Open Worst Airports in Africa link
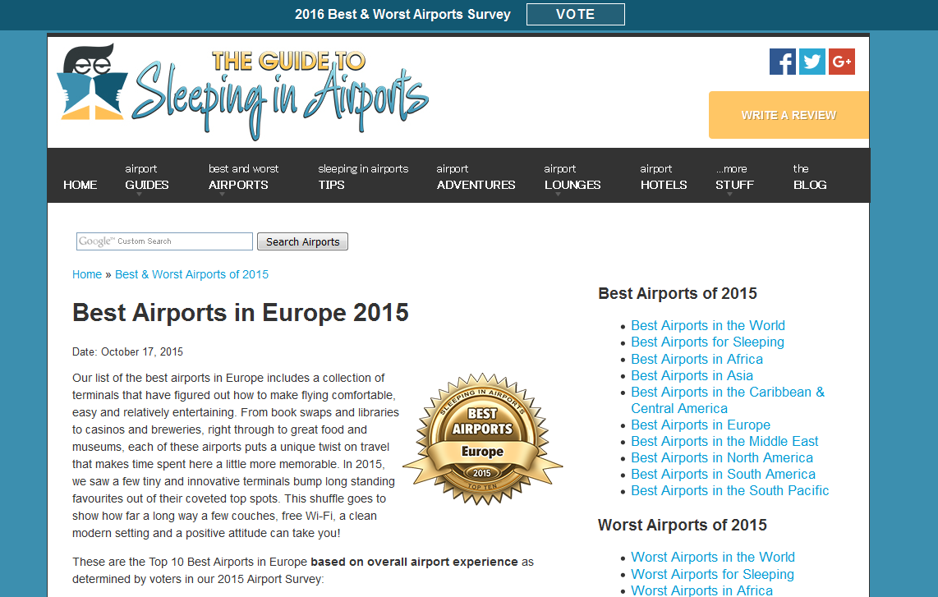This screenshot has width=938, height=597. pyautogui.click(x=701, y=590)
